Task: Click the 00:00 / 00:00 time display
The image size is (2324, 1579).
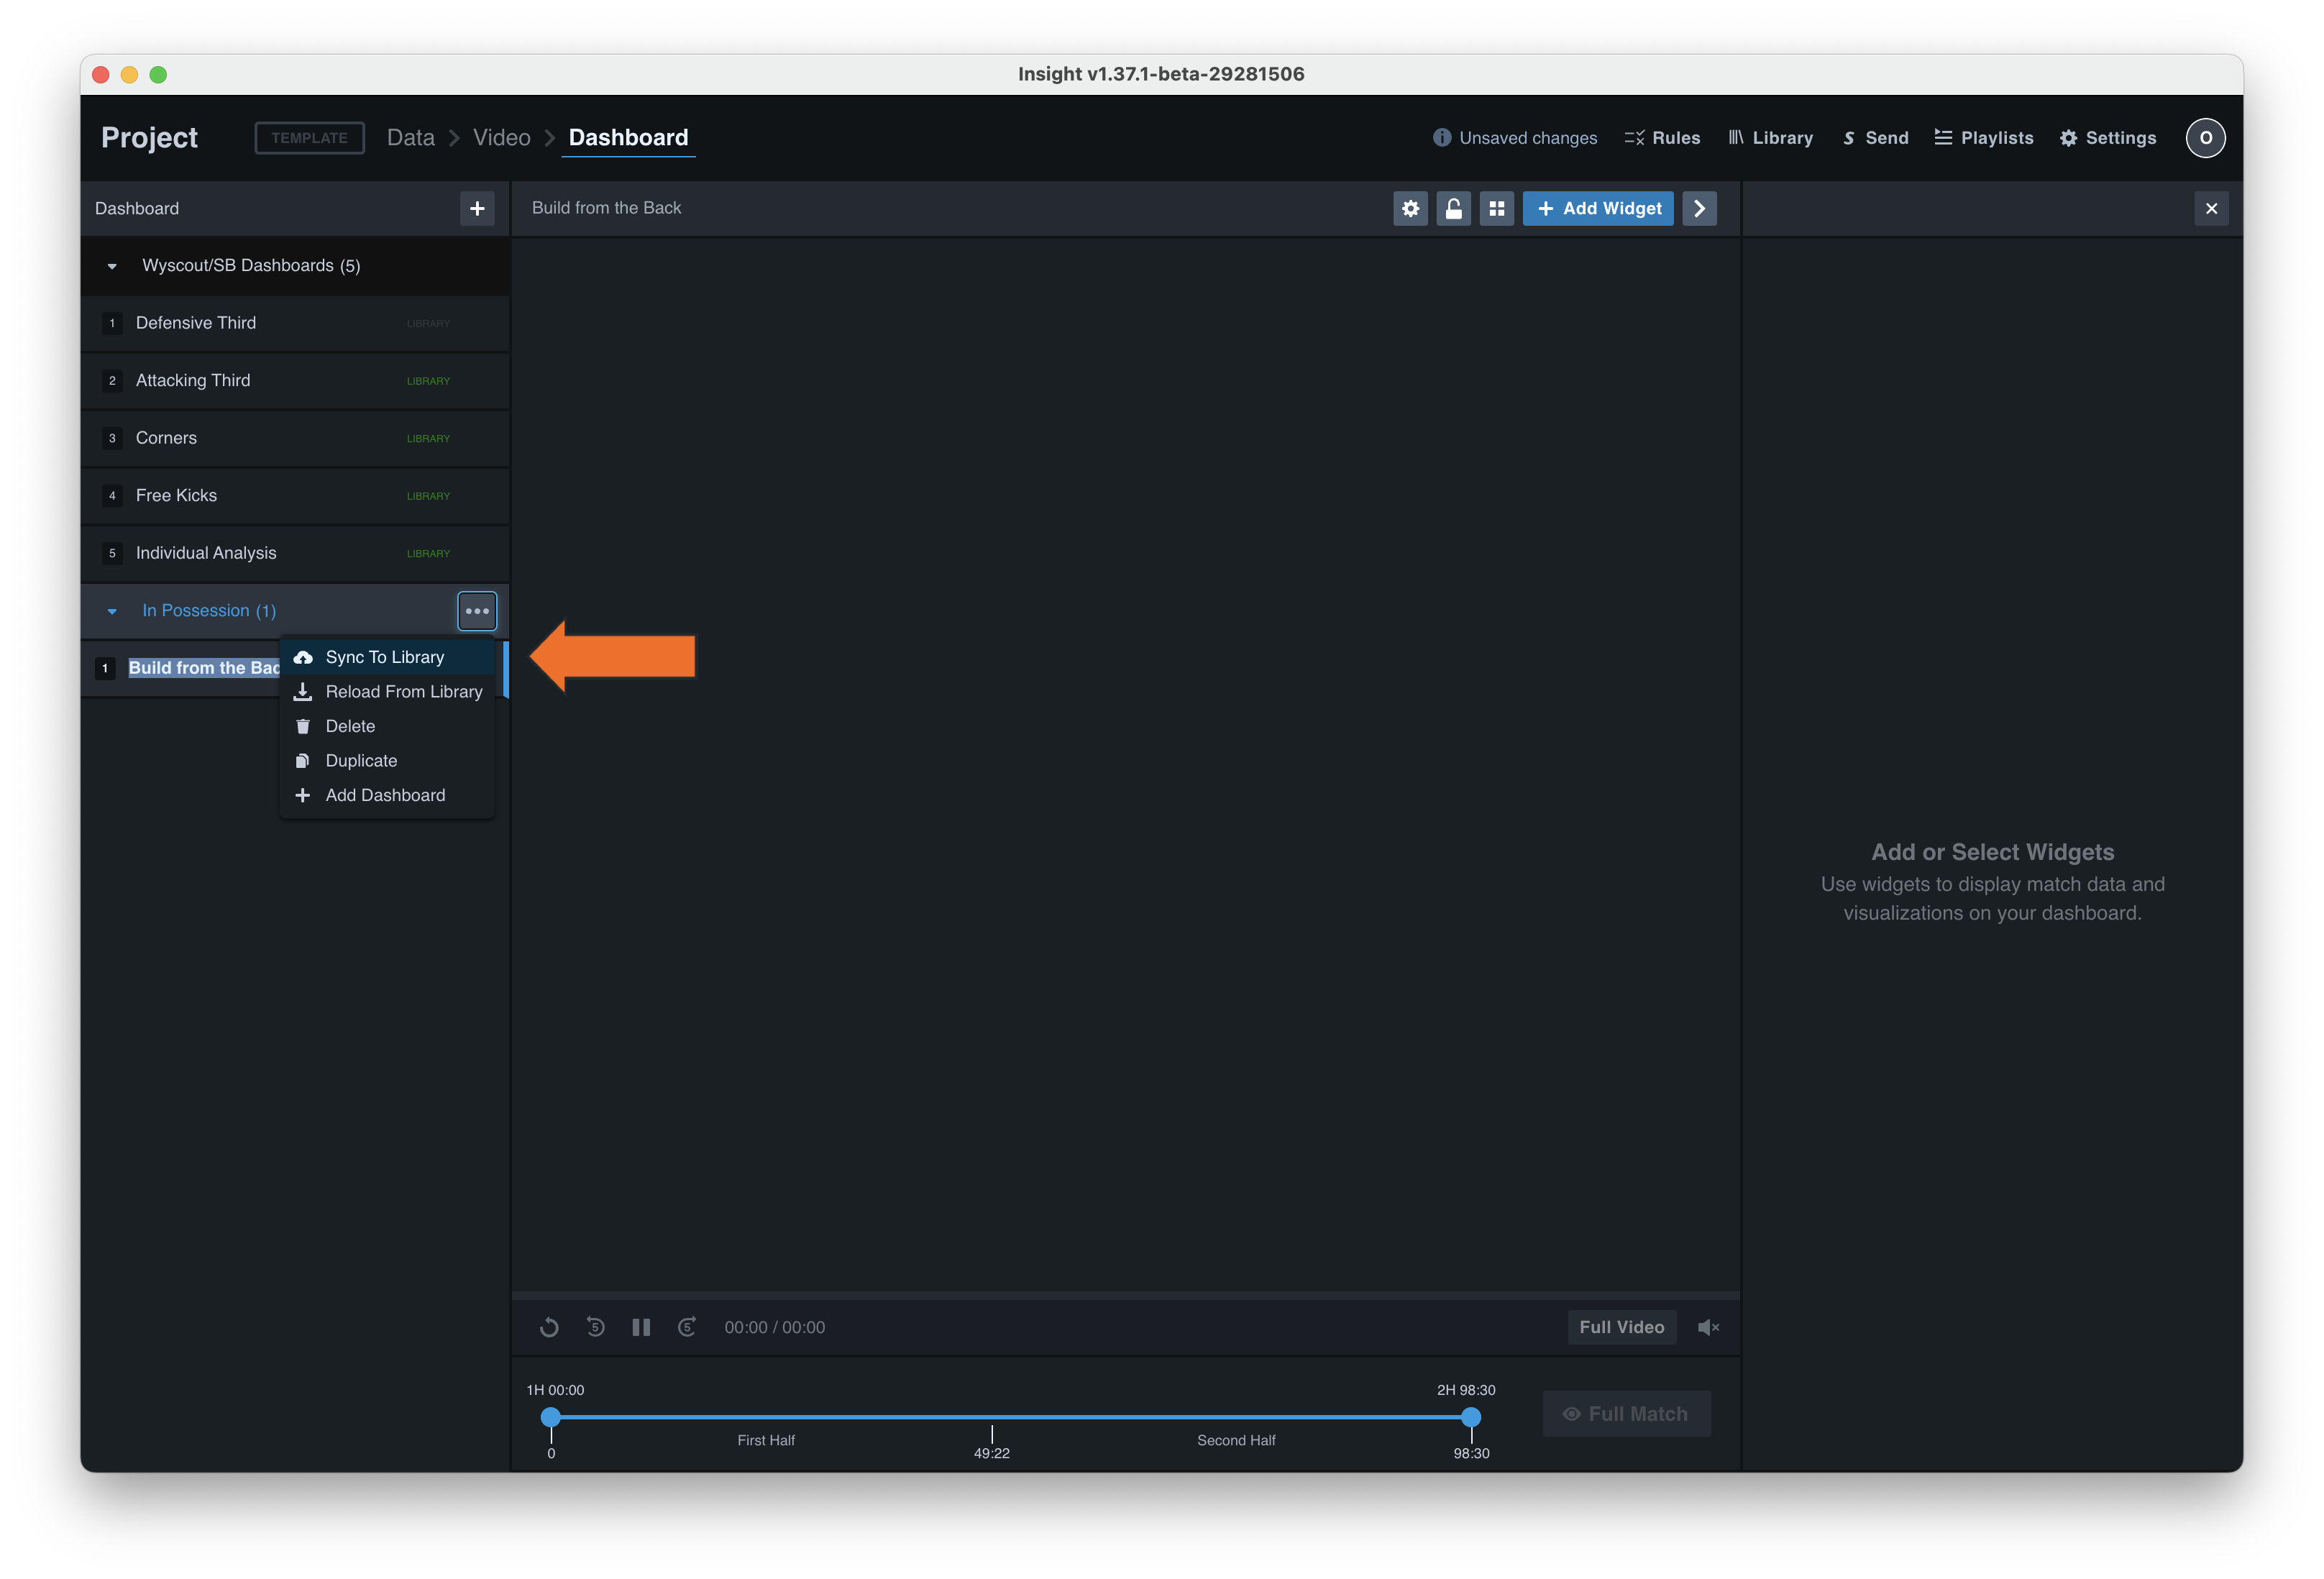Action: pos(774,1327)
